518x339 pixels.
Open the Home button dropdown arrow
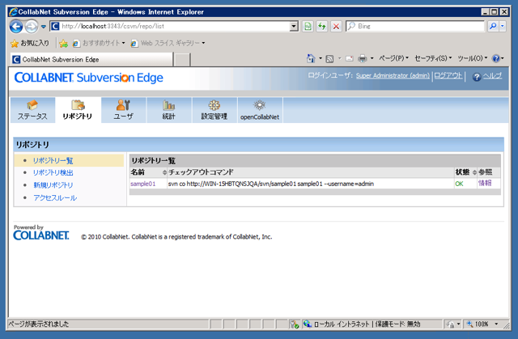(321, 58)
